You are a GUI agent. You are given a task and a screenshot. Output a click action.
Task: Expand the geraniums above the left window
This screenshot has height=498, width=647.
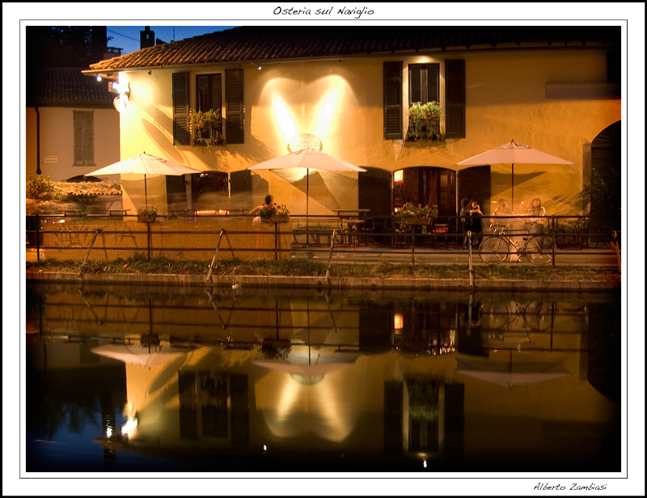point(204,121)
